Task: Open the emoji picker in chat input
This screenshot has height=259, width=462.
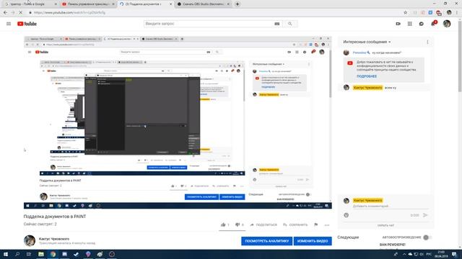Action: (346, 215)
